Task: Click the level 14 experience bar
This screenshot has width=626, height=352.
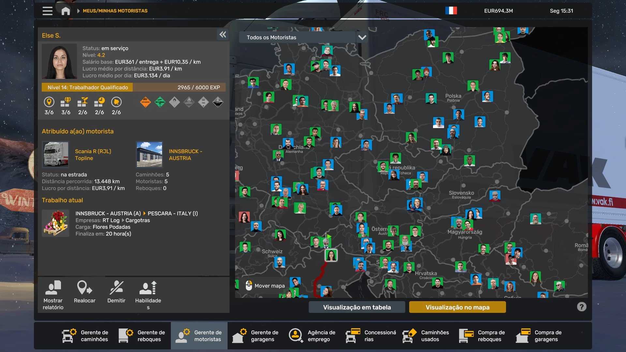Action: click(133, 87)
